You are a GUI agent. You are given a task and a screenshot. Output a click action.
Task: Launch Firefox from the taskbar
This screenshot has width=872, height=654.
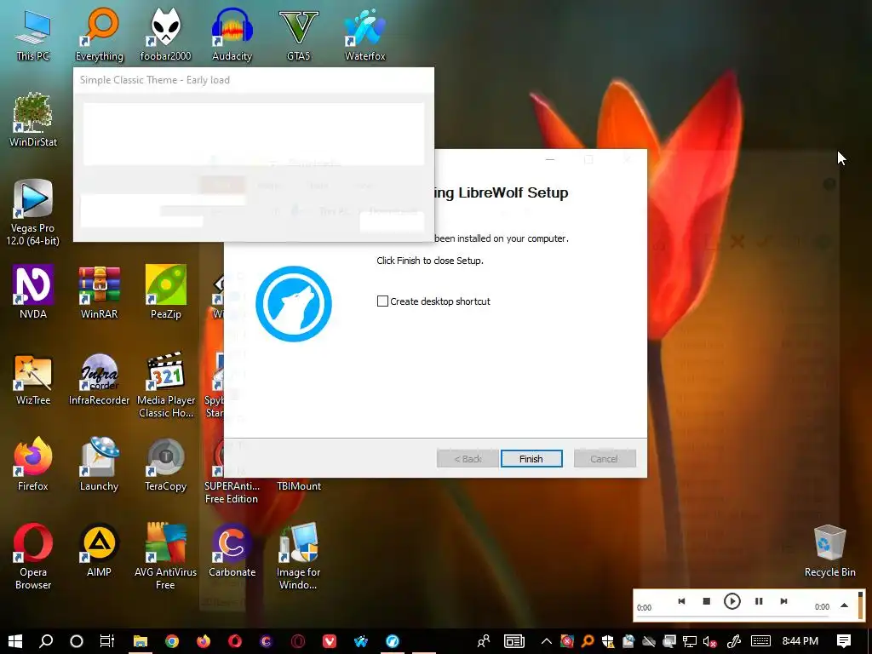(204, 641)
